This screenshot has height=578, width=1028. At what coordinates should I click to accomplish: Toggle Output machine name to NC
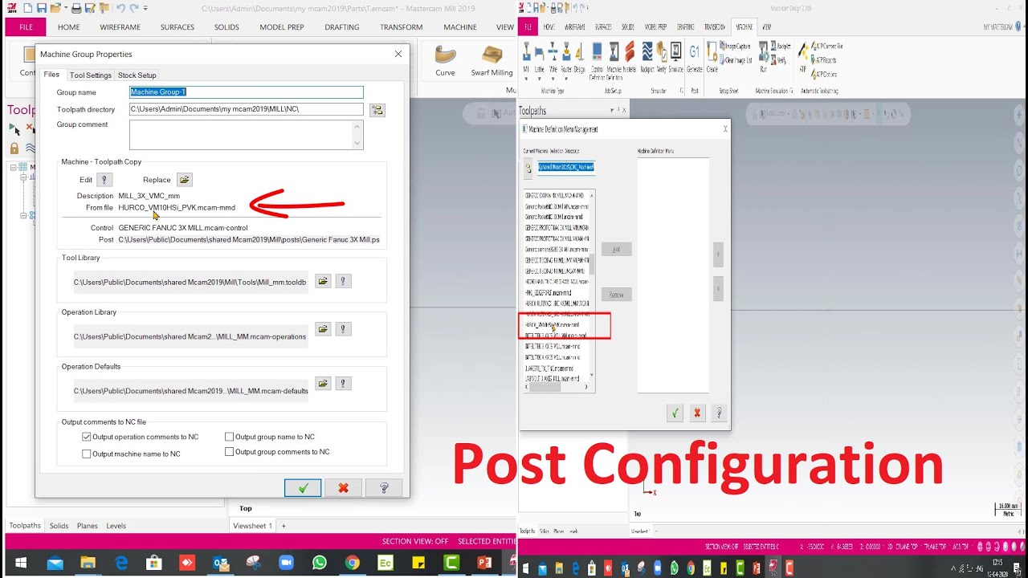pos(87,454)
